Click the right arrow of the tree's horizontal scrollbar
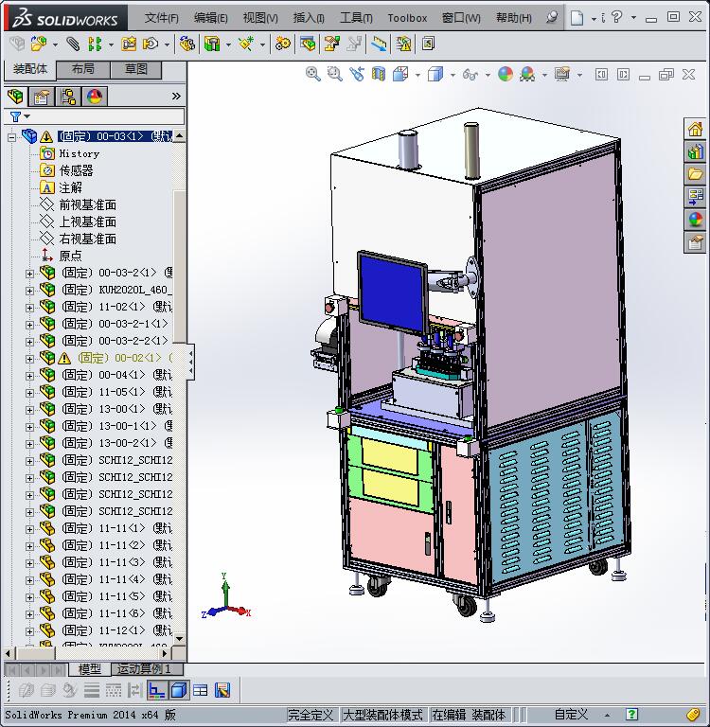Viewport: 710px width, 727px height. [164, 653]
